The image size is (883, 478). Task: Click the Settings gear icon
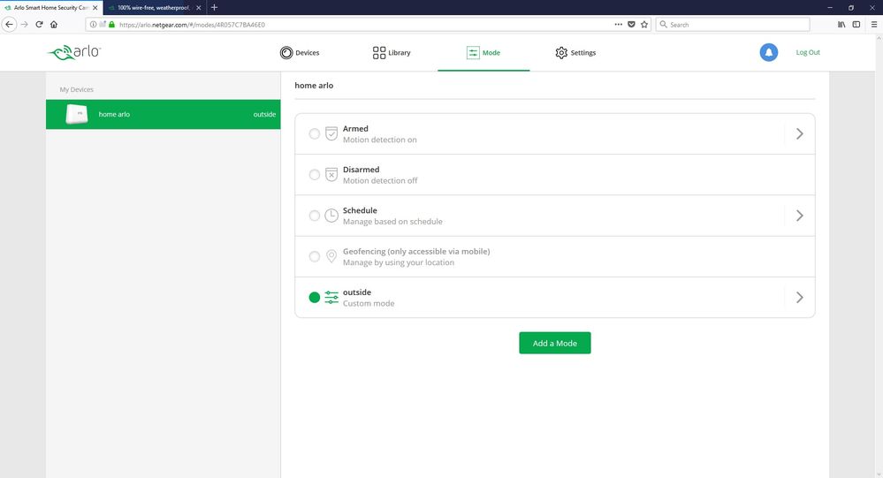[561, 53]
